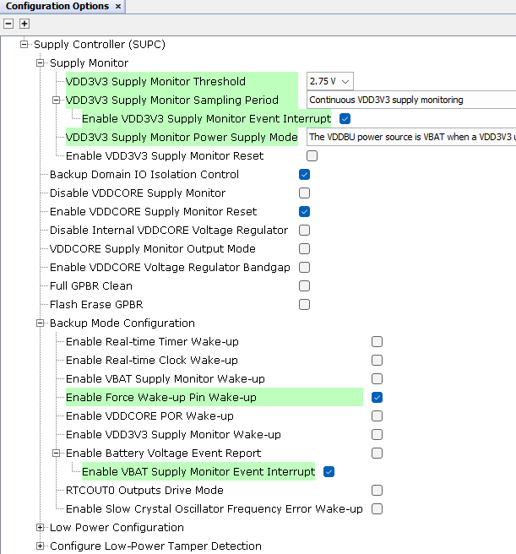Collapse the Supply Controller (SUPC) node
The width and height of the screenshot is (516, 554).
[x=25, y=44]
